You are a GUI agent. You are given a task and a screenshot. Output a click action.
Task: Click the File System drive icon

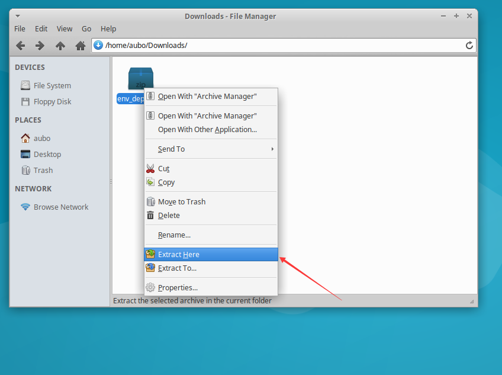(25, 85)
